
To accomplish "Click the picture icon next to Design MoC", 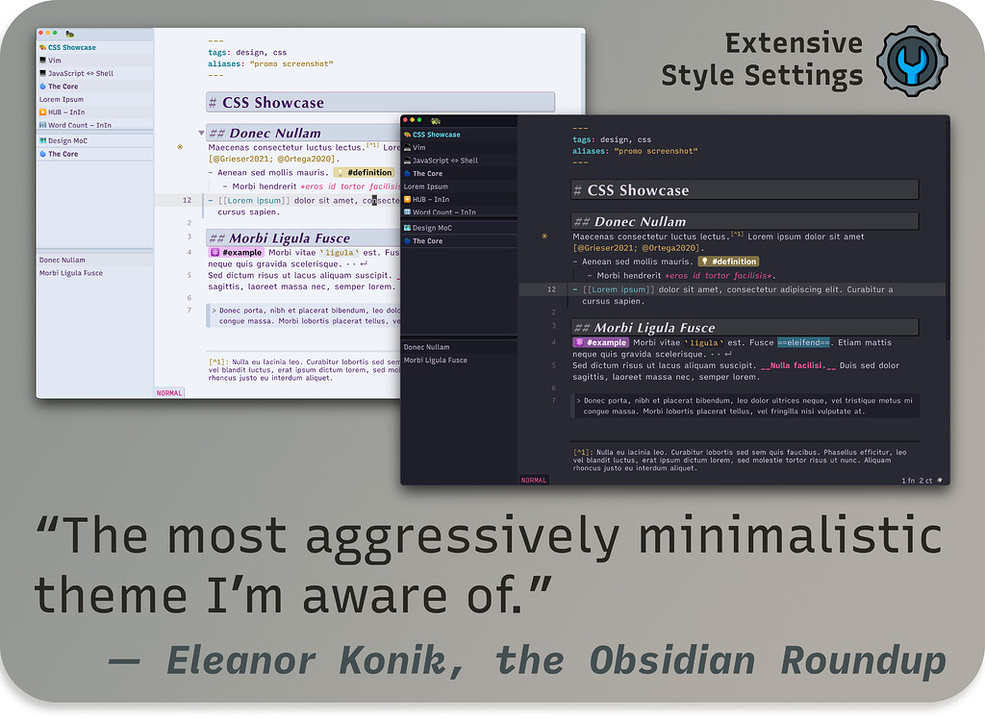I will [42, 140].
